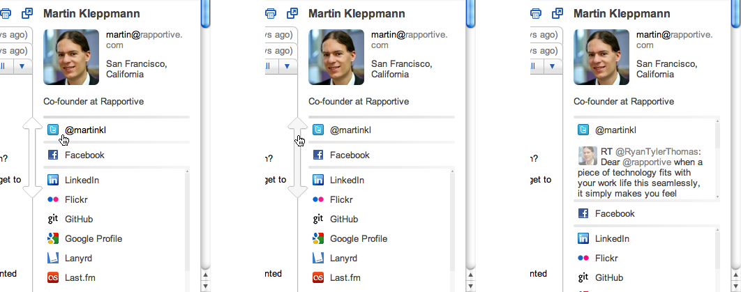Screen dimensions: 741x292
Task: Click blue scrollbar thumb in middle panel
Action: point(471,13)
